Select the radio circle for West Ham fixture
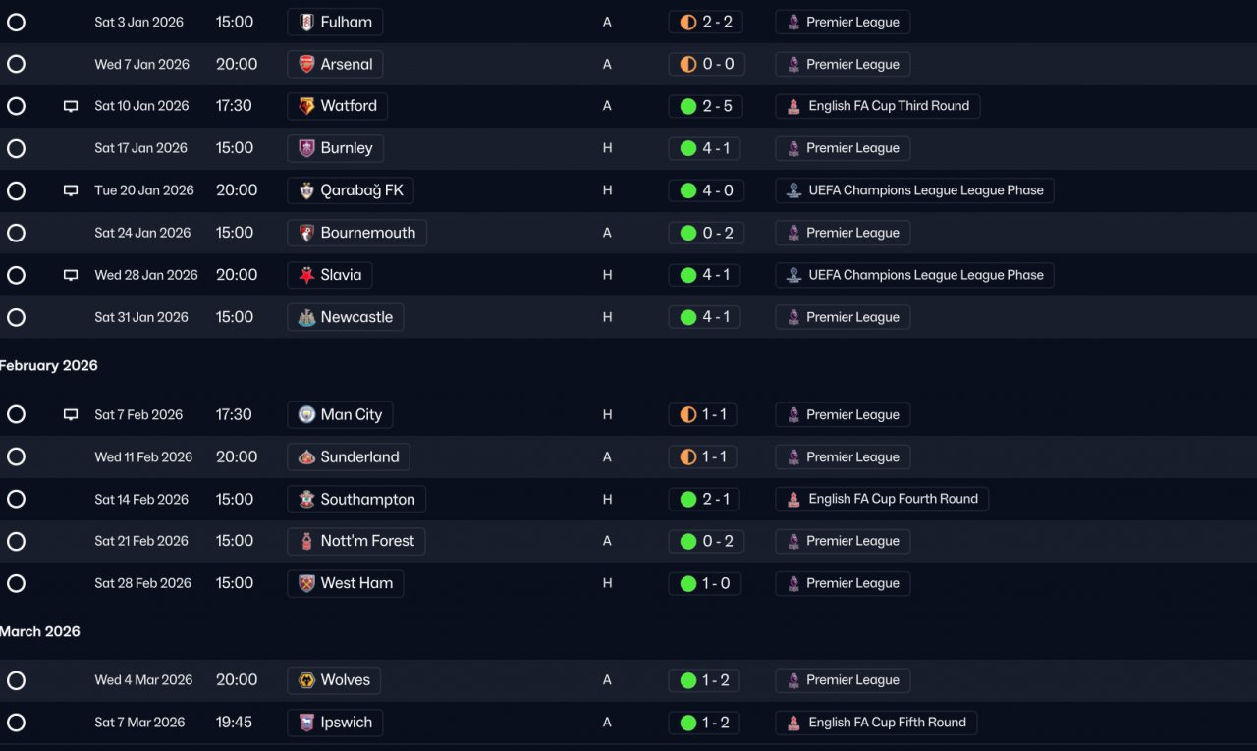The height and width of the screenshot is (751, 1257). point(16,583)
